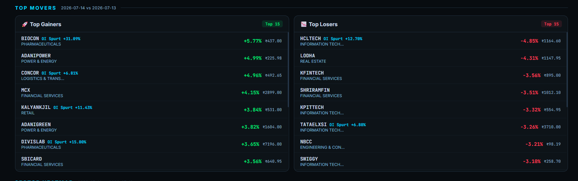The height and width of the screenshot is (181, 578).
Task: Open the HCLTECH loser row
Action: click(x=431, y=41)
